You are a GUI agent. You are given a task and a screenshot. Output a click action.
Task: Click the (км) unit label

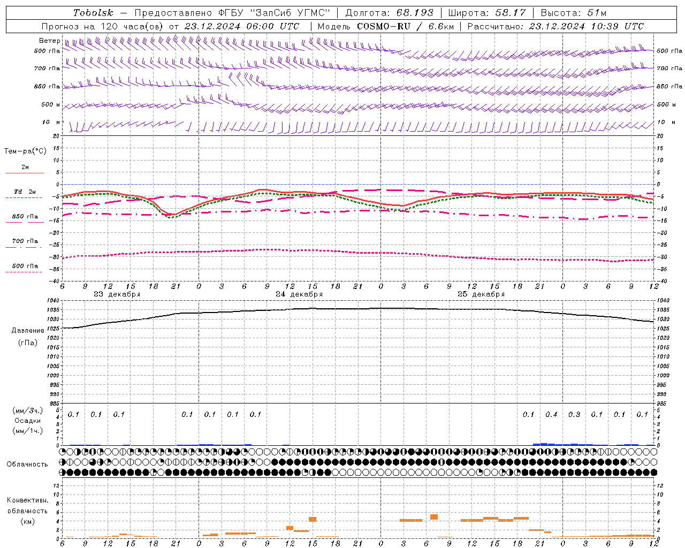click(x=28, y=521)
